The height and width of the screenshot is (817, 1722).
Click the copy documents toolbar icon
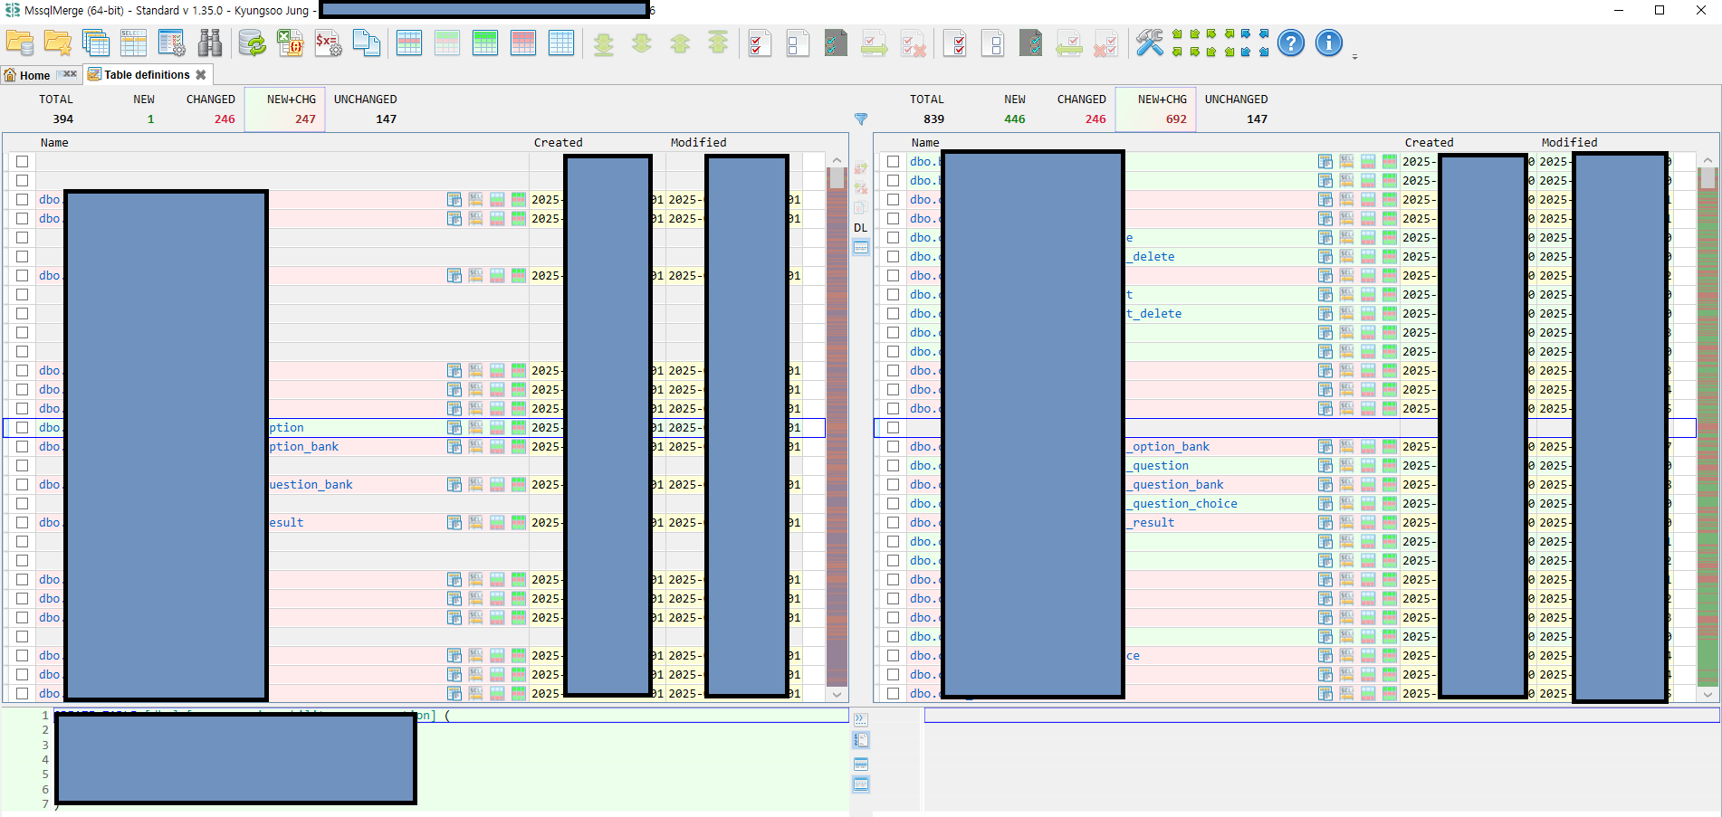(x=366, y=43)
